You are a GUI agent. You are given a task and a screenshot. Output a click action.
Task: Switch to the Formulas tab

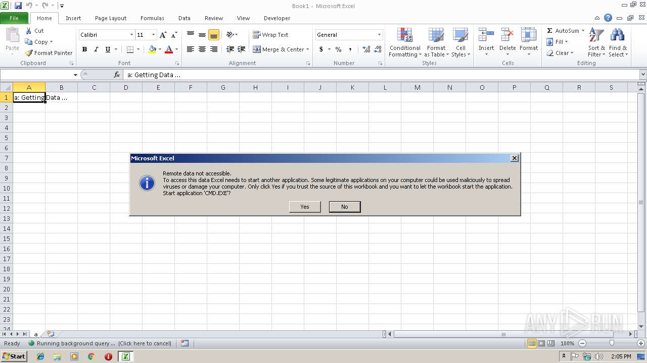152,18
